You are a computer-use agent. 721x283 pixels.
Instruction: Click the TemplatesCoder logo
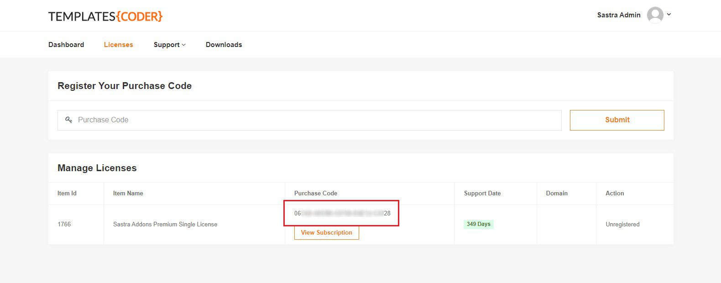coord(105,16)
